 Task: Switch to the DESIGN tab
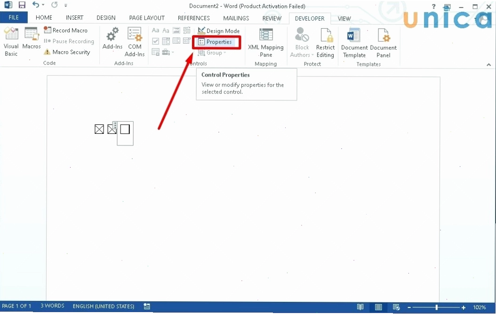[106, 18]
